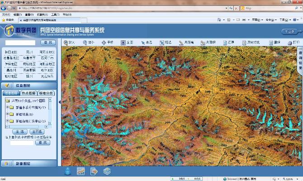Image resolution: width=303 pixels, height=181 pixels.
Task: Switch to the 标准分类 tab
Action: click(46, 93)
